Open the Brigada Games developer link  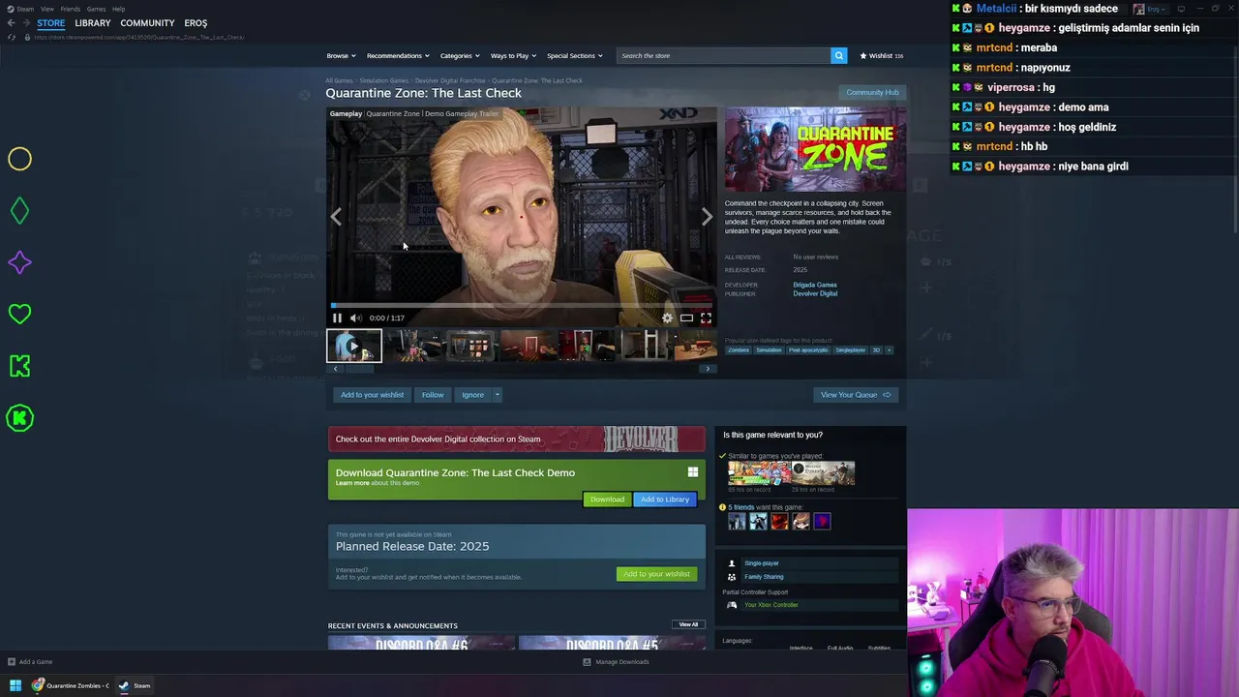[x=815, y=285]
